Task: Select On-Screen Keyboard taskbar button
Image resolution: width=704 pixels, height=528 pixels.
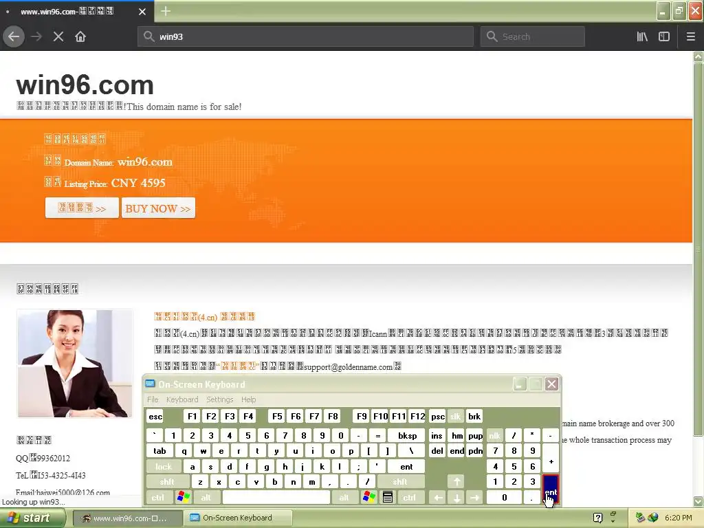Action: tap(238, 518)
